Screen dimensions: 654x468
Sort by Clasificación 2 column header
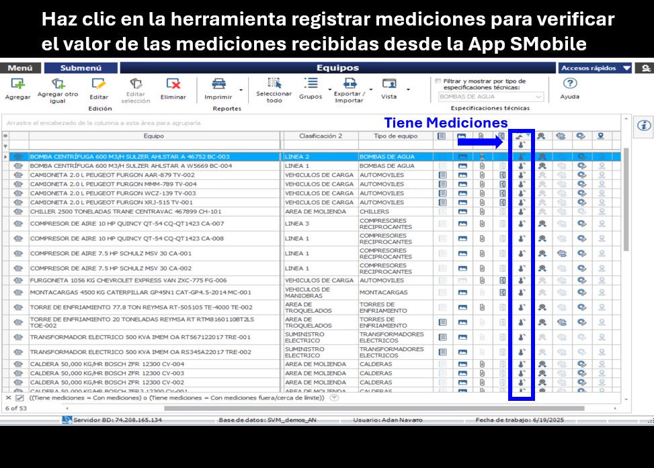coord(321,136)
